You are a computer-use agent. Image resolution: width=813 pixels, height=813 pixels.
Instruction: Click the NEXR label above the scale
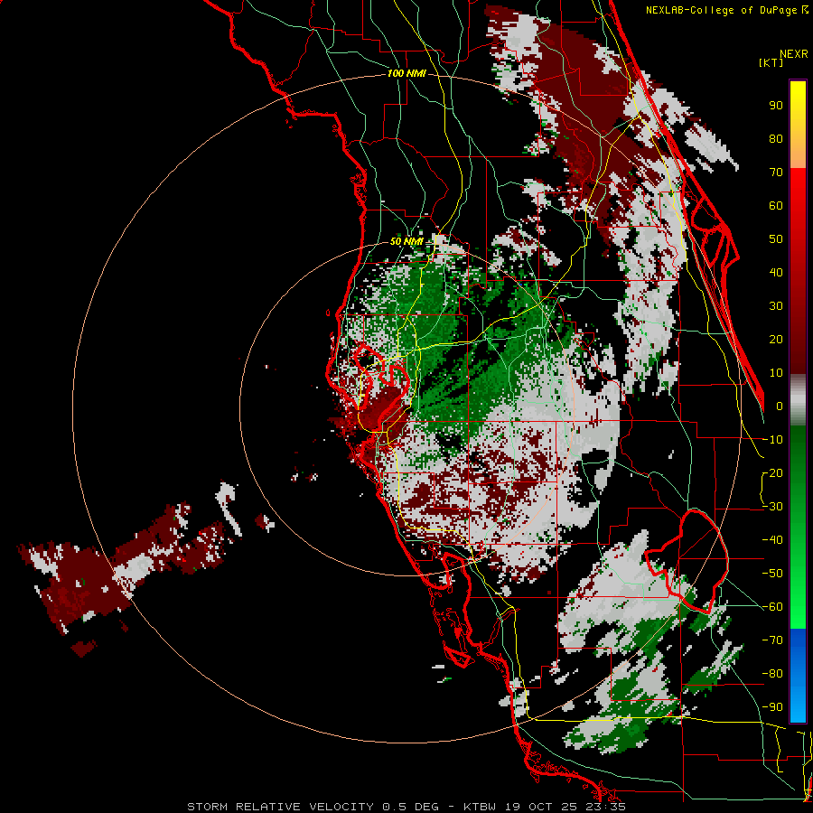click(x=793, y=54)
